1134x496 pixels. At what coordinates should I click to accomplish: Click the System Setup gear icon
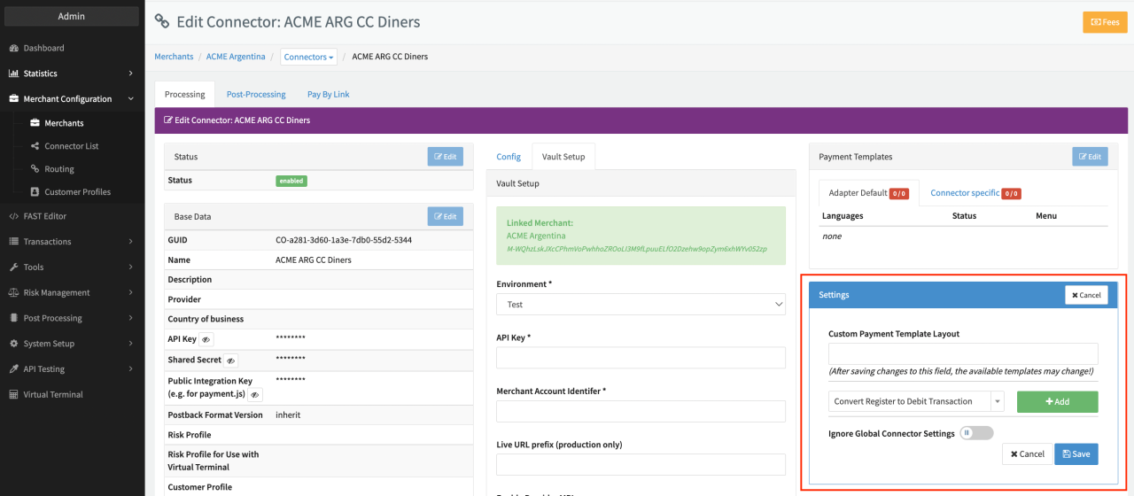point(14,344)
